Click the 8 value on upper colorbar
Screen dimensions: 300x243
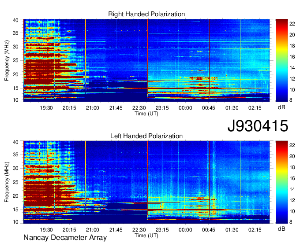pos(291,100)
